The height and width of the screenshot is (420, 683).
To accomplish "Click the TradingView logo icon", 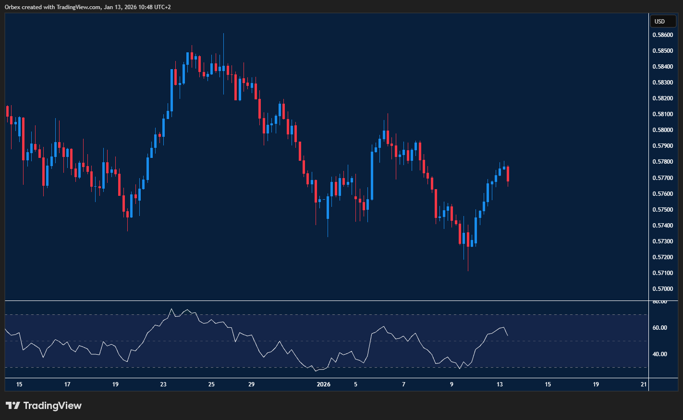I will pyautogui.click(x=13, y=406).
